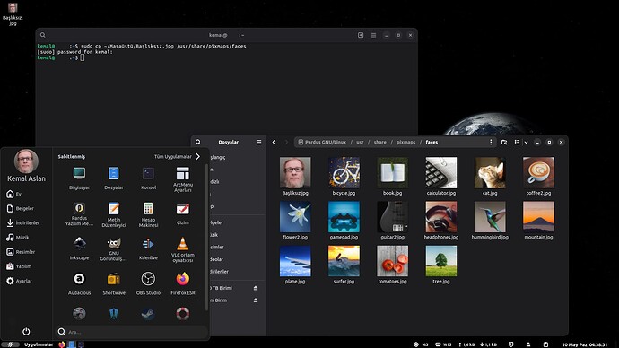The image size is (619, 348).
Task: Click the search folder icon in file manager toolbar
Action: 504,142
